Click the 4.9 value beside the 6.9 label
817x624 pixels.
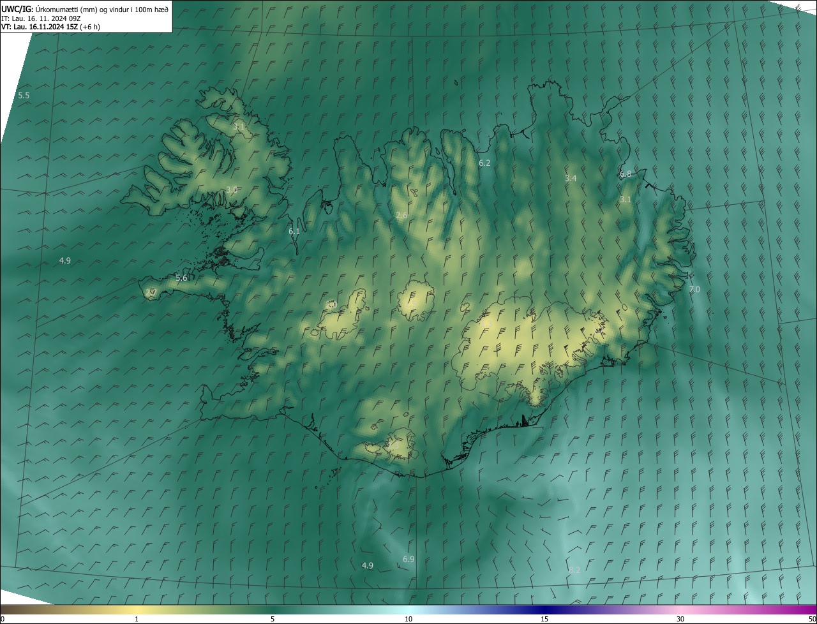tap(367, 566)
